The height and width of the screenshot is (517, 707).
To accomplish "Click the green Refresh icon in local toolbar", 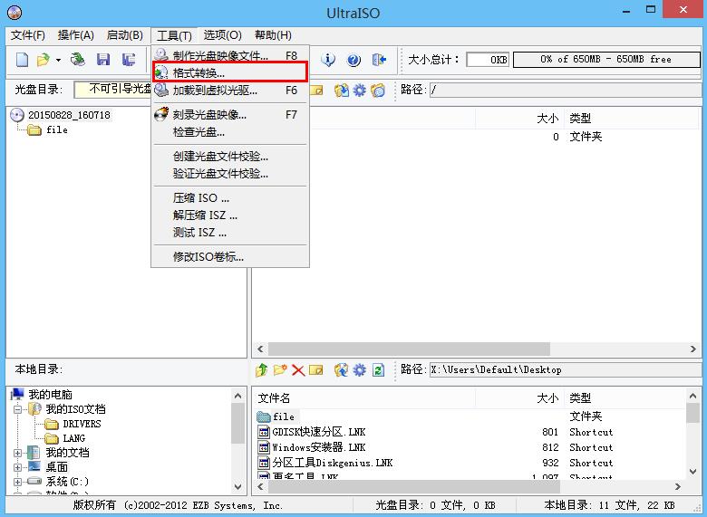I will coord(378,370).
